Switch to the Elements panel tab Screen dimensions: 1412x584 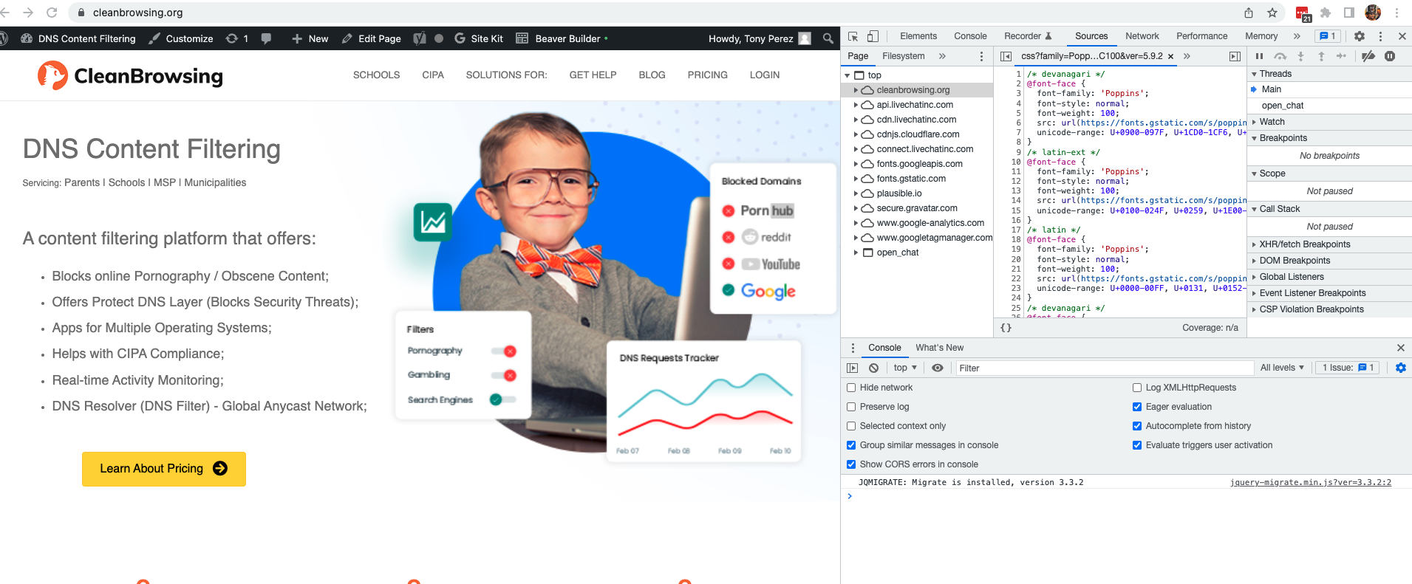coord(918,36)
